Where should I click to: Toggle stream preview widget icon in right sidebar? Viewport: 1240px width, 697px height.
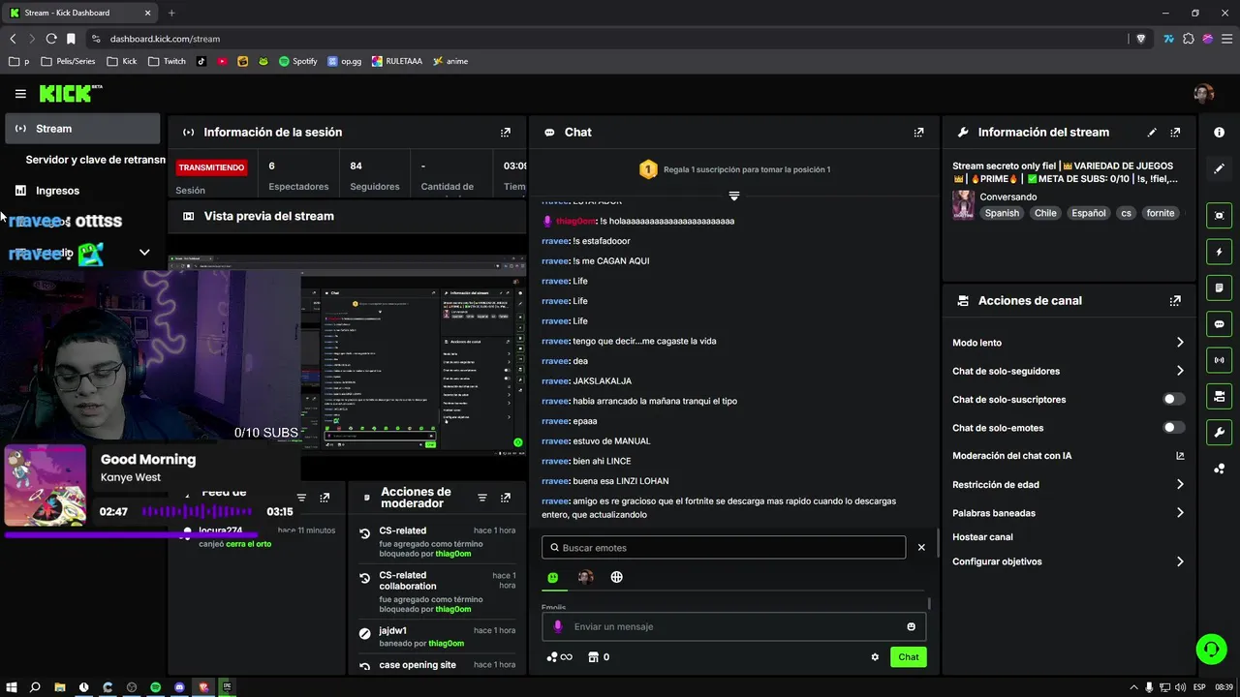click(x=1219, y=215)
